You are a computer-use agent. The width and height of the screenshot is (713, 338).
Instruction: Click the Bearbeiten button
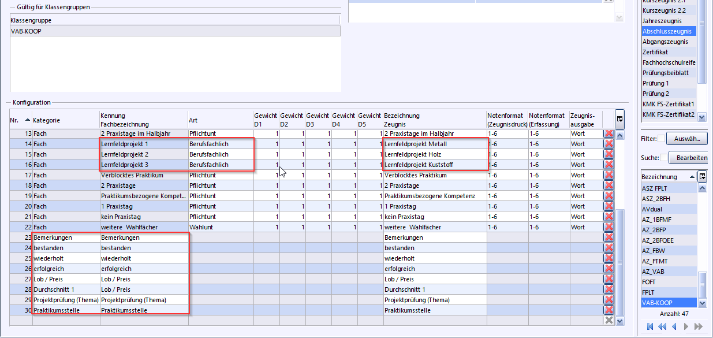click(x=691, y=158)
